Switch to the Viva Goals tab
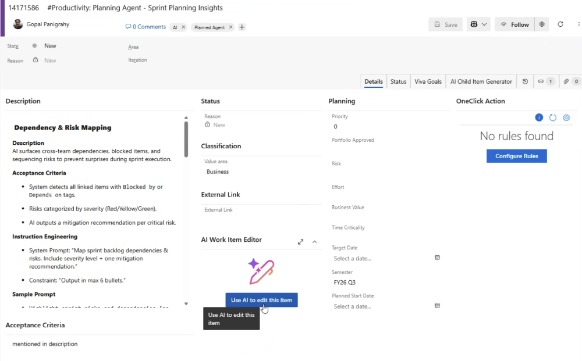This screenshot has width=582, height=361. 428,81
